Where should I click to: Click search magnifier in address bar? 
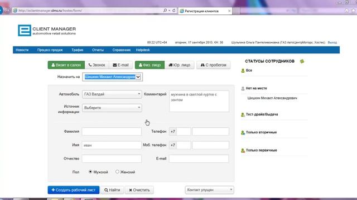pos(165,11)
